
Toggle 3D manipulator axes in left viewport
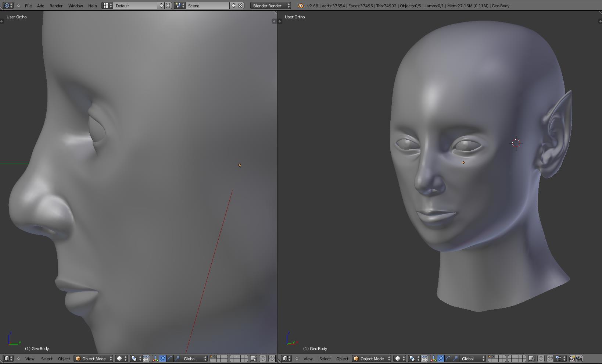(x=155, y=358)
